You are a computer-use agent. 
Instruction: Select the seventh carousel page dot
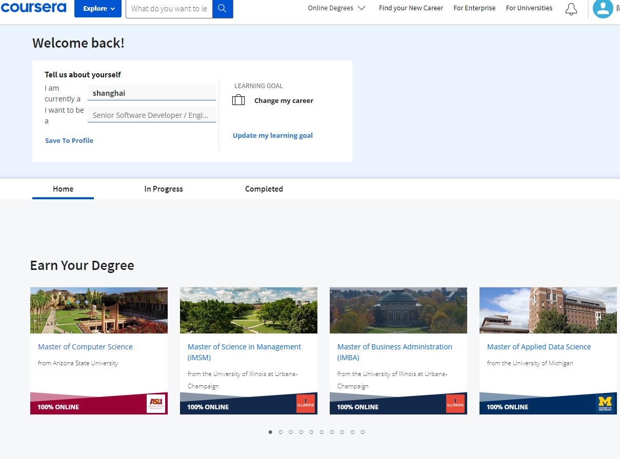pos(332,432)
